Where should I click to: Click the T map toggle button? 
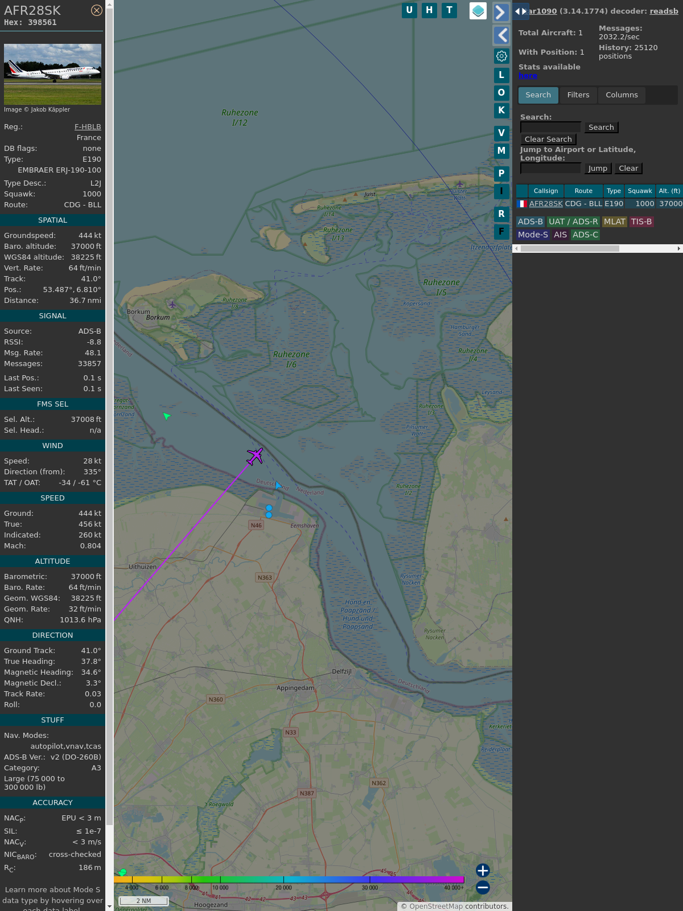point(450,10)
